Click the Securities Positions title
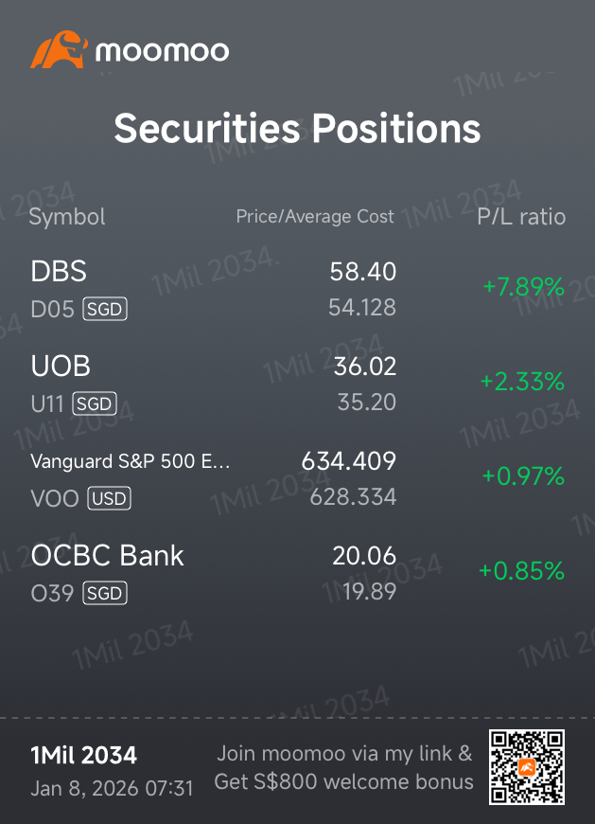Image resolution: width=595 pixels, height=824 pixels. pyautogui.click(x=297, y=128)
